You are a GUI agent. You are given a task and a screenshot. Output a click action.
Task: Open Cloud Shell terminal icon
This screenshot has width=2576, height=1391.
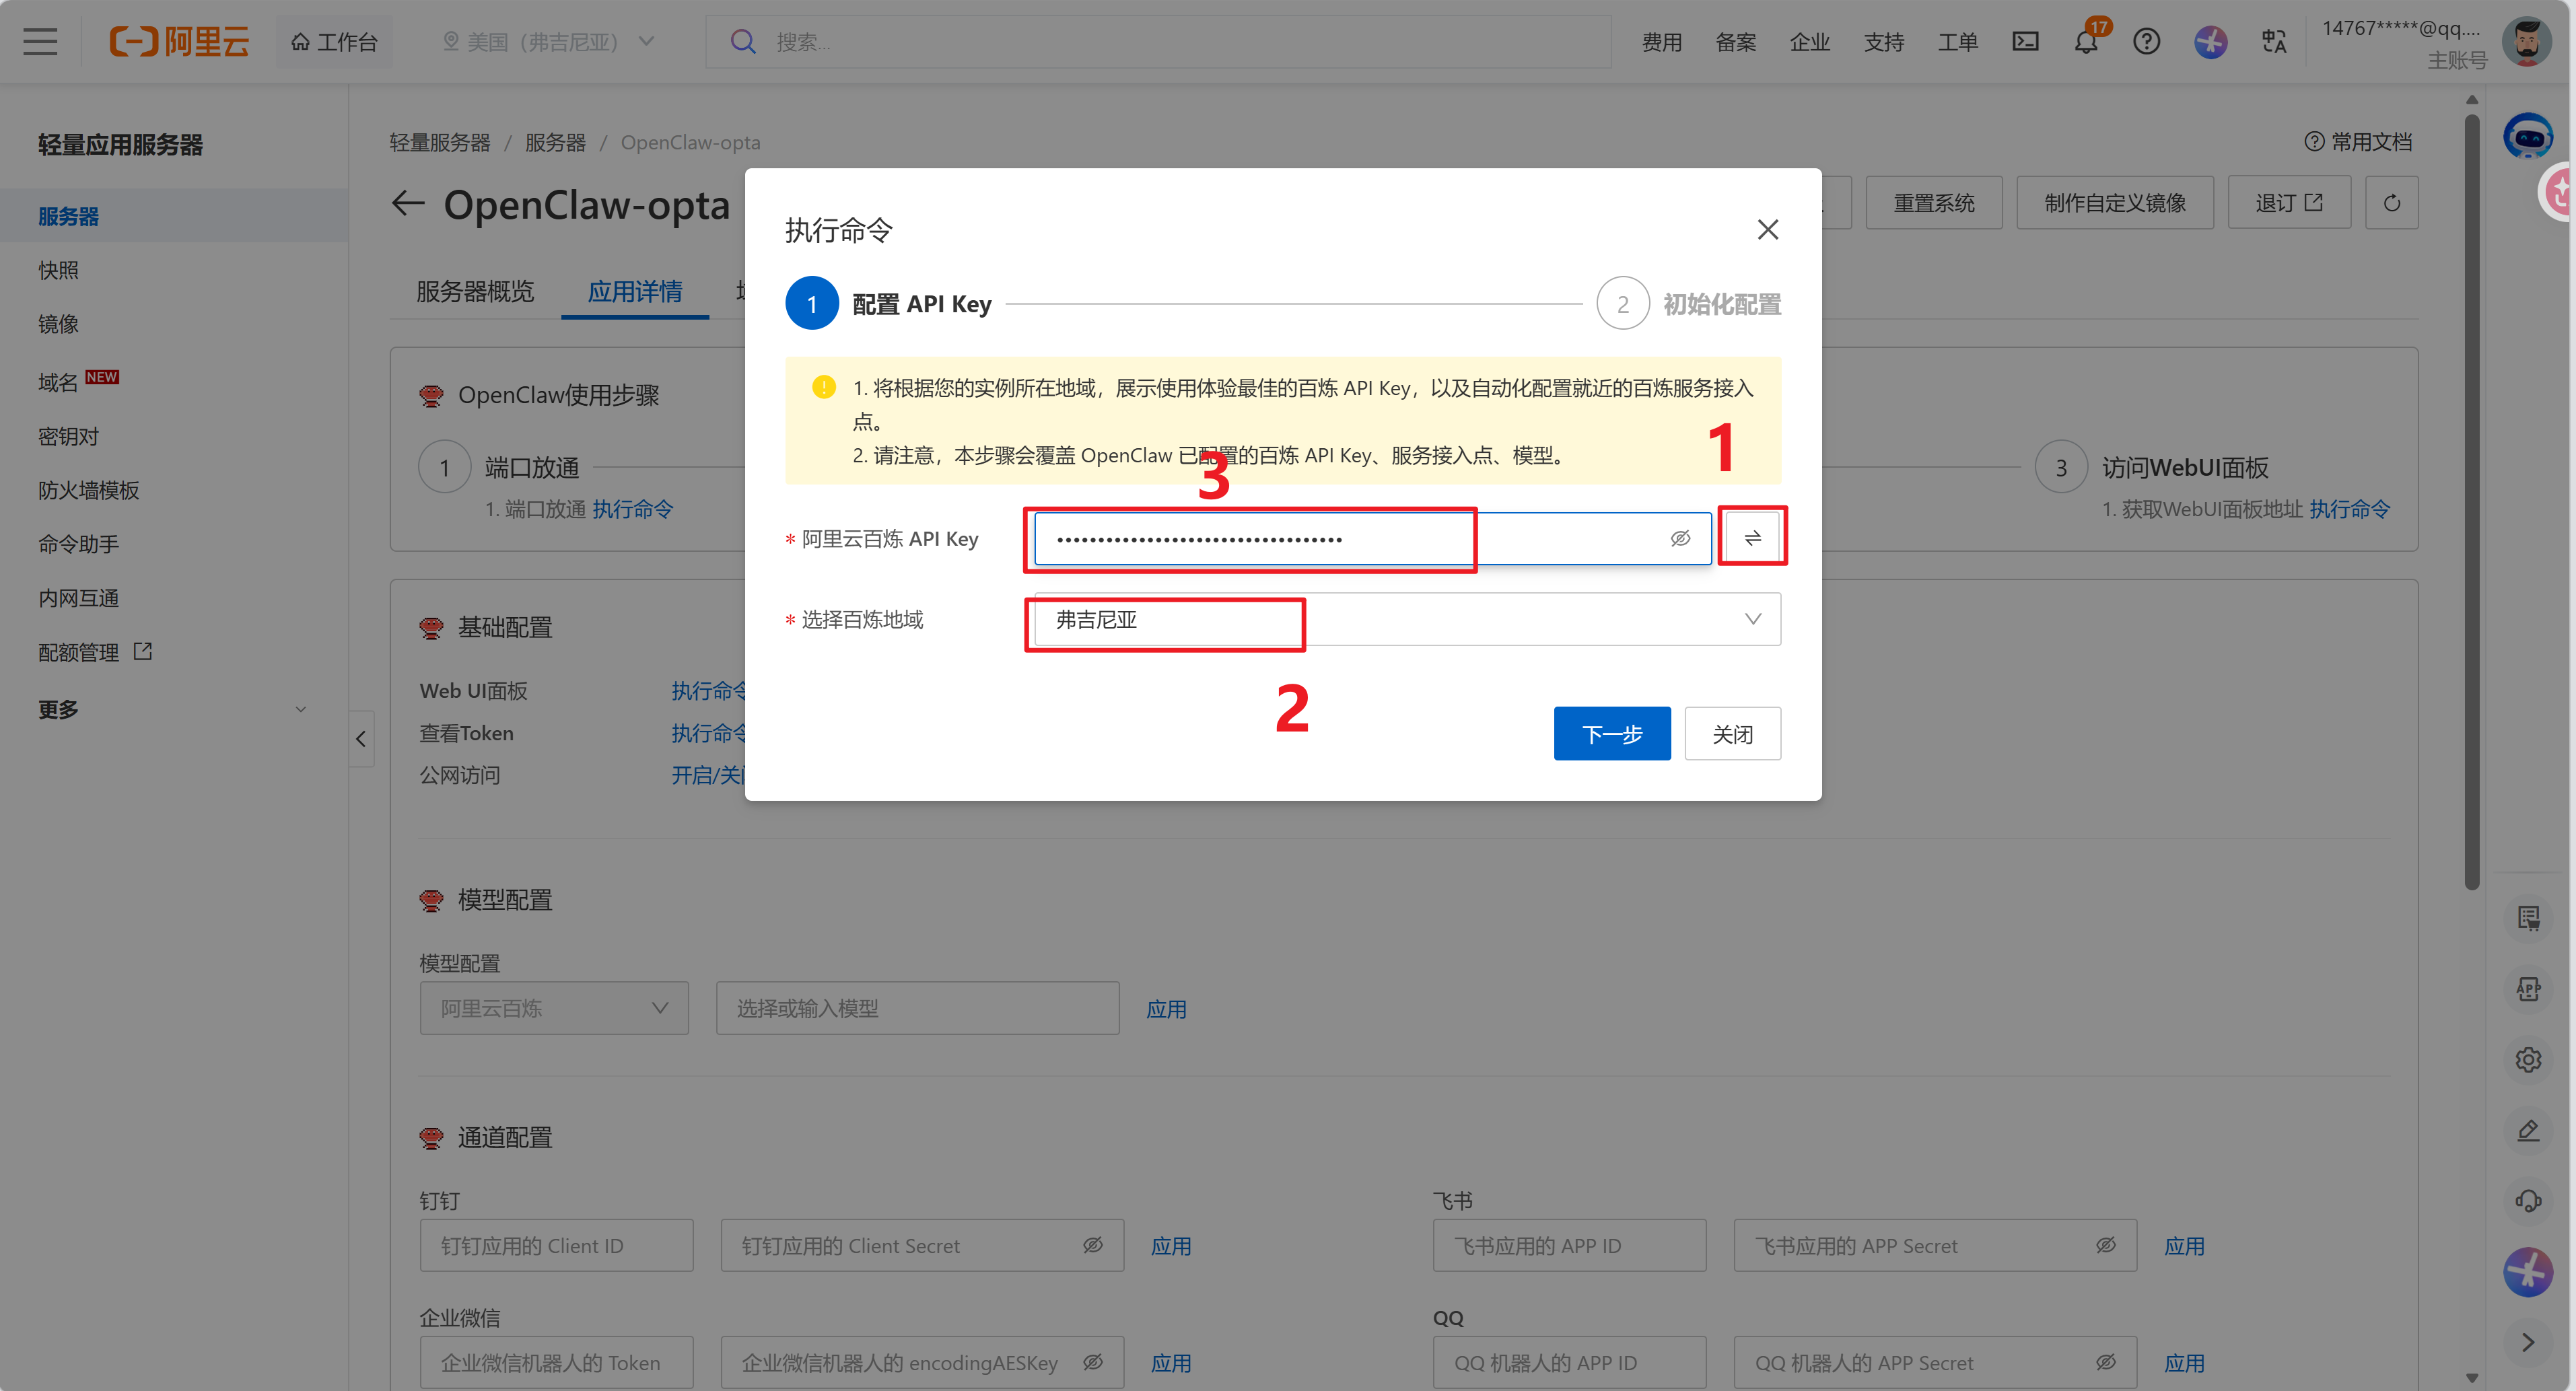(x=2025, y=42)
